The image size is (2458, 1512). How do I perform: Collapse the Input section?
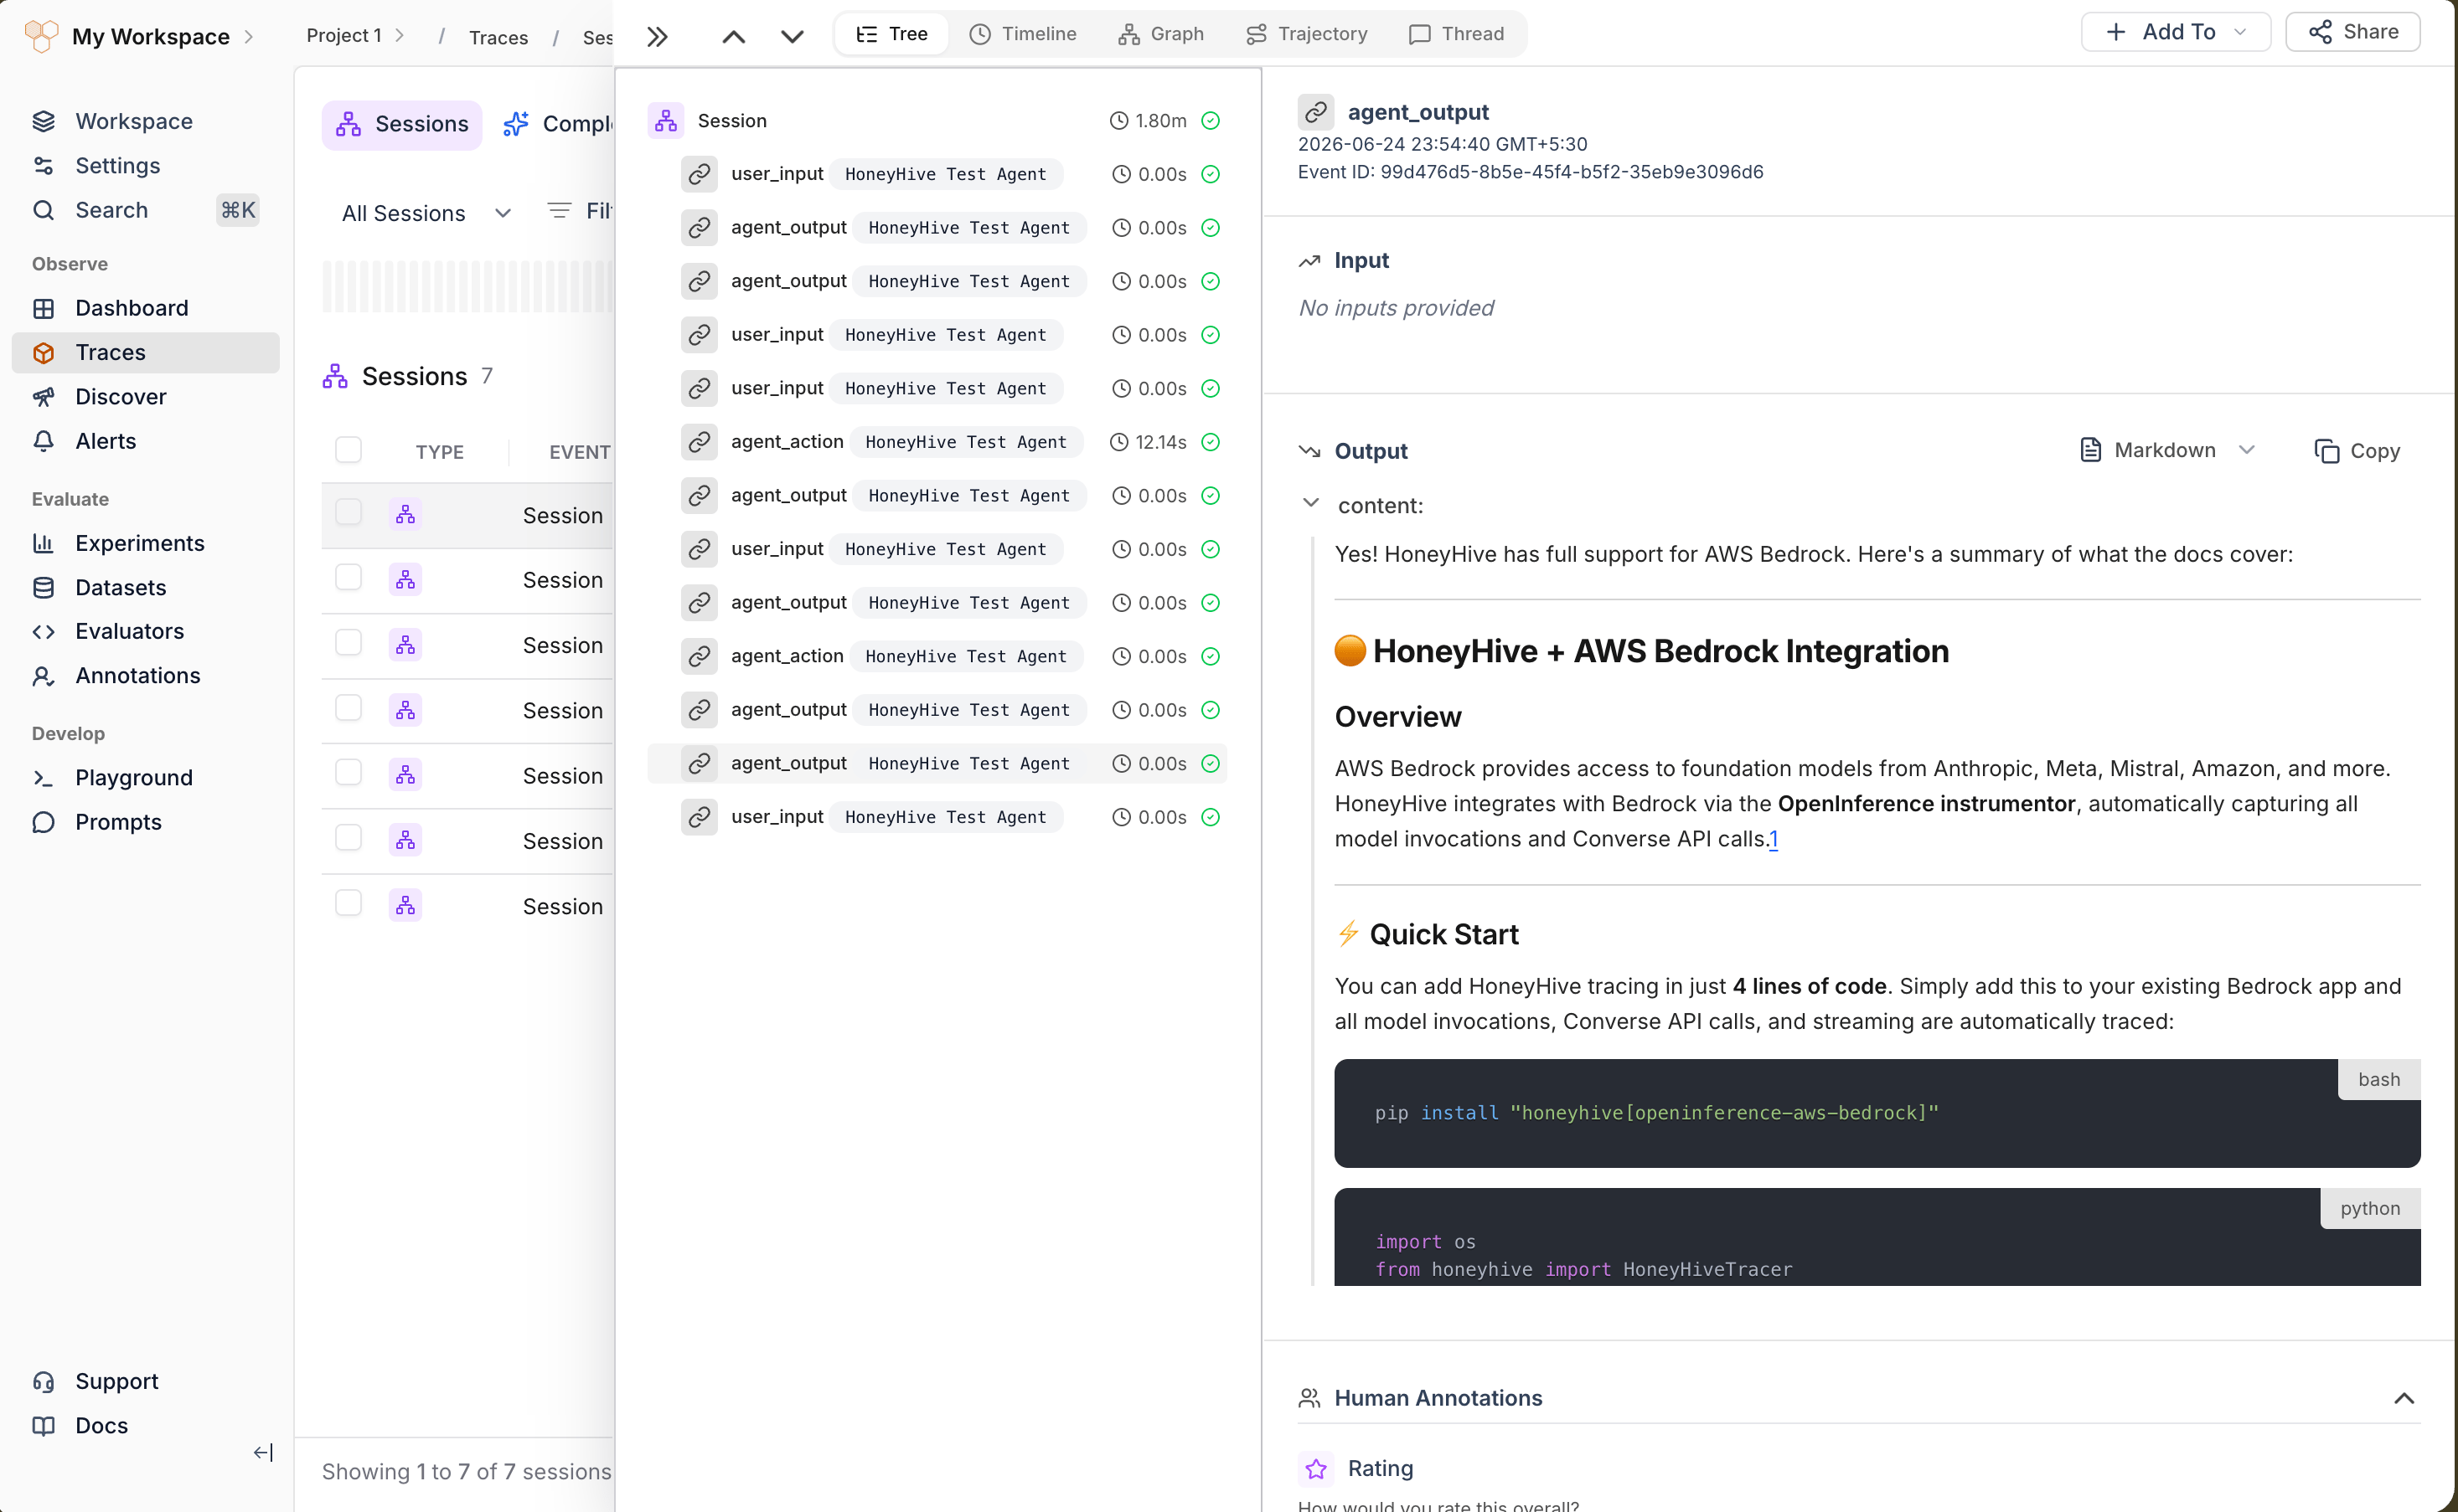[1344, 261]
